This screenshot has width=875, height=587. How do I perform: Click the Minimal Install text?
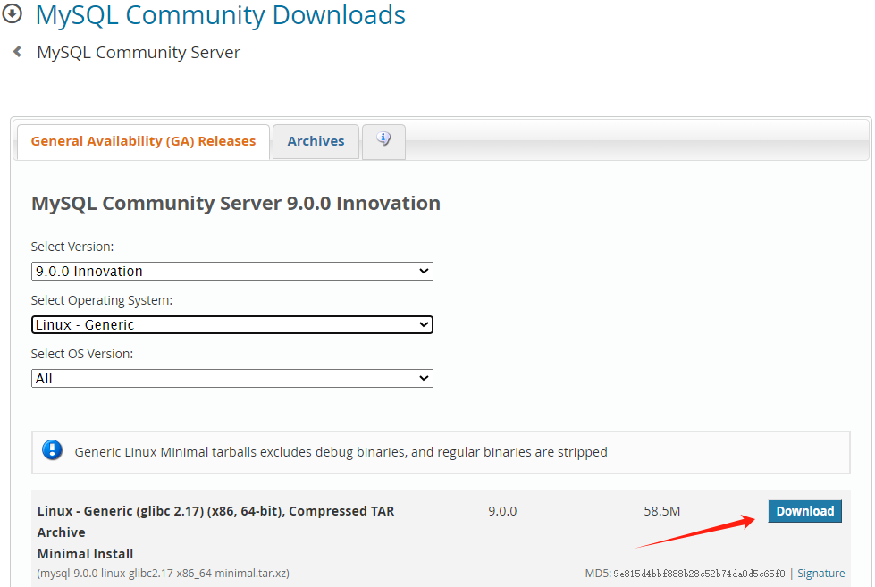[x=86, y=554]
